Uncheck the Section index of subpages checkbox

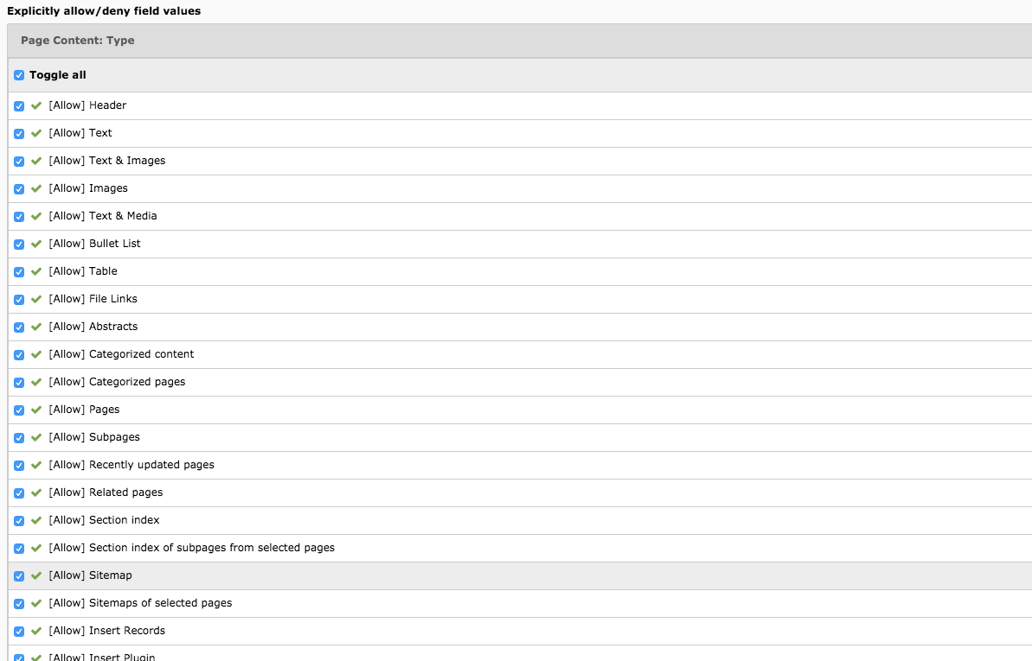tap(19, 548)
